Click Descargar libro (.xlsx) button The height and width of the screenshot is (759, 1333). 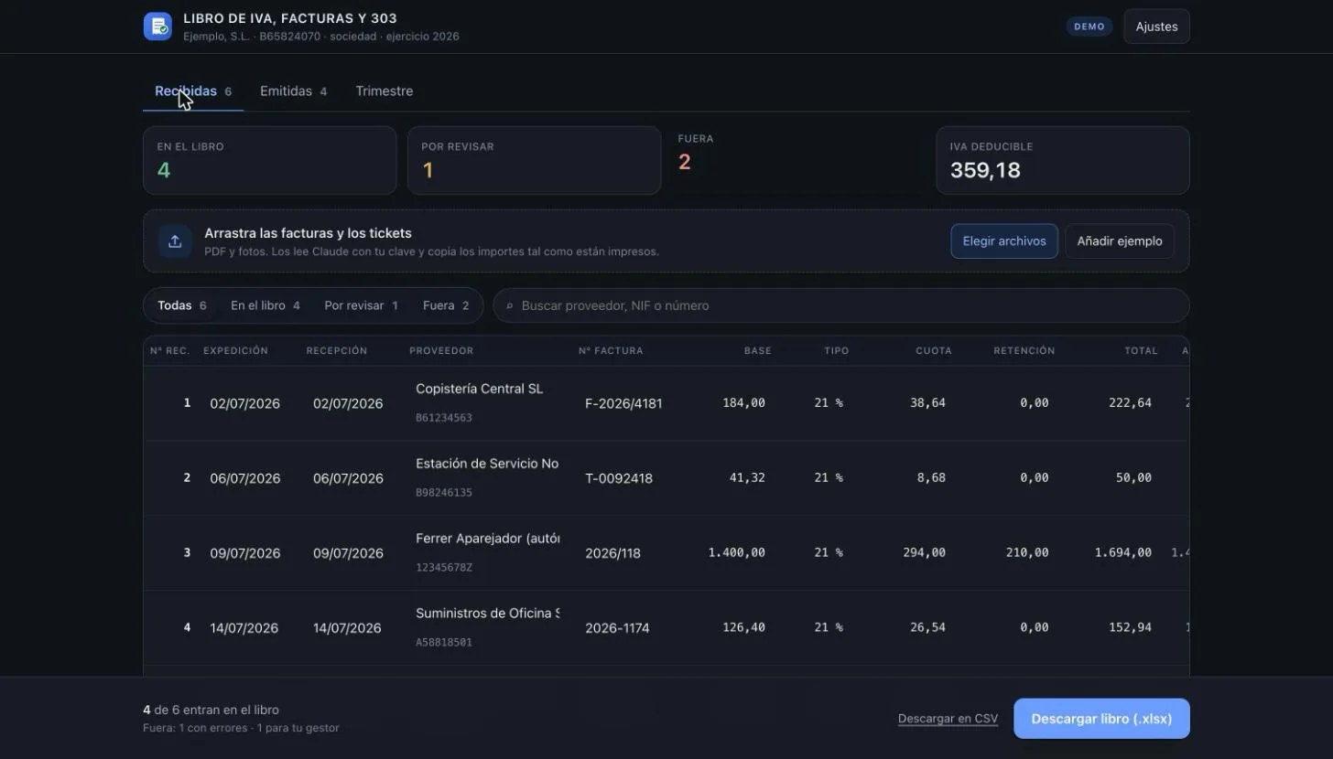pyautogui.click(x=1101, y=719)
